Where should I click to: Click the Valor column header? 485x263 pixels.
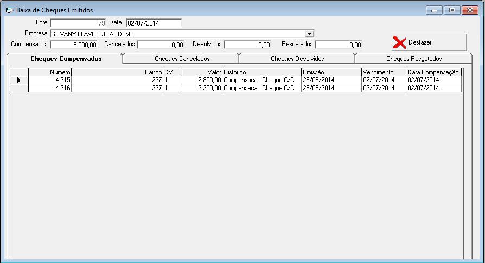click(202, 72)
